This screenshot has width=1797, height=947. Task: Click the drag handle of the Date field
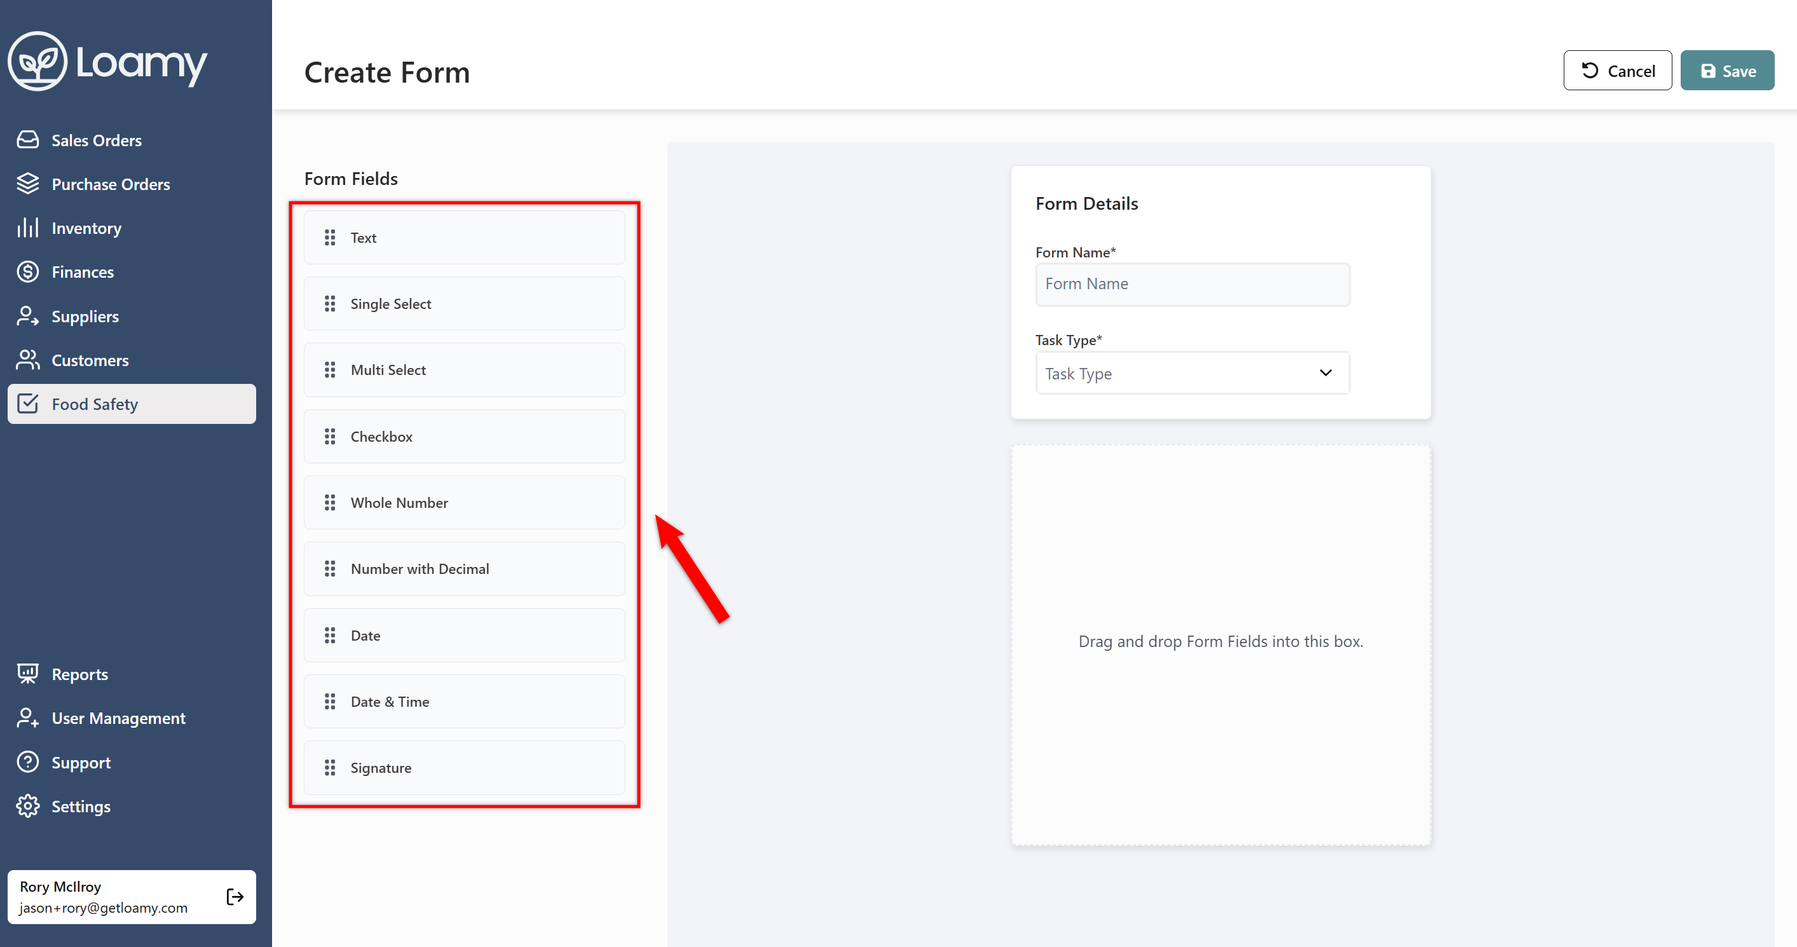[x=330, y=636]
